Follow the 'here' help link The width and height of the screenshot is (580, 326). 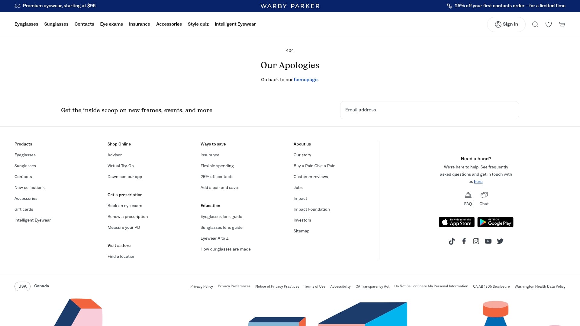pyautogui.click(x=478, y=182)
